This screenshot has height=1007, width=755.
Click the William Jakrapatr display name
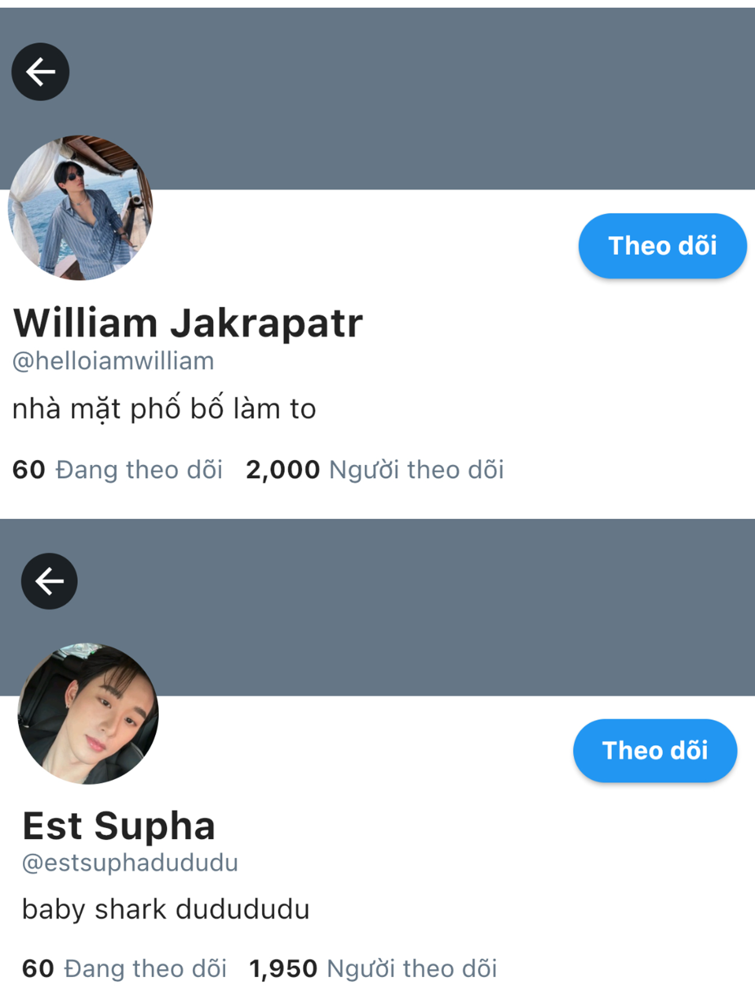point(188,323)
